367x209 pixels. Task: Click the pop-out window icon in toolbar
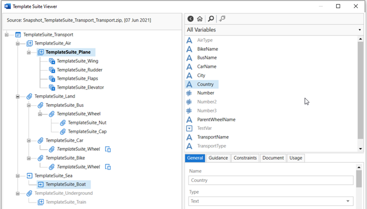coord(222,19)
